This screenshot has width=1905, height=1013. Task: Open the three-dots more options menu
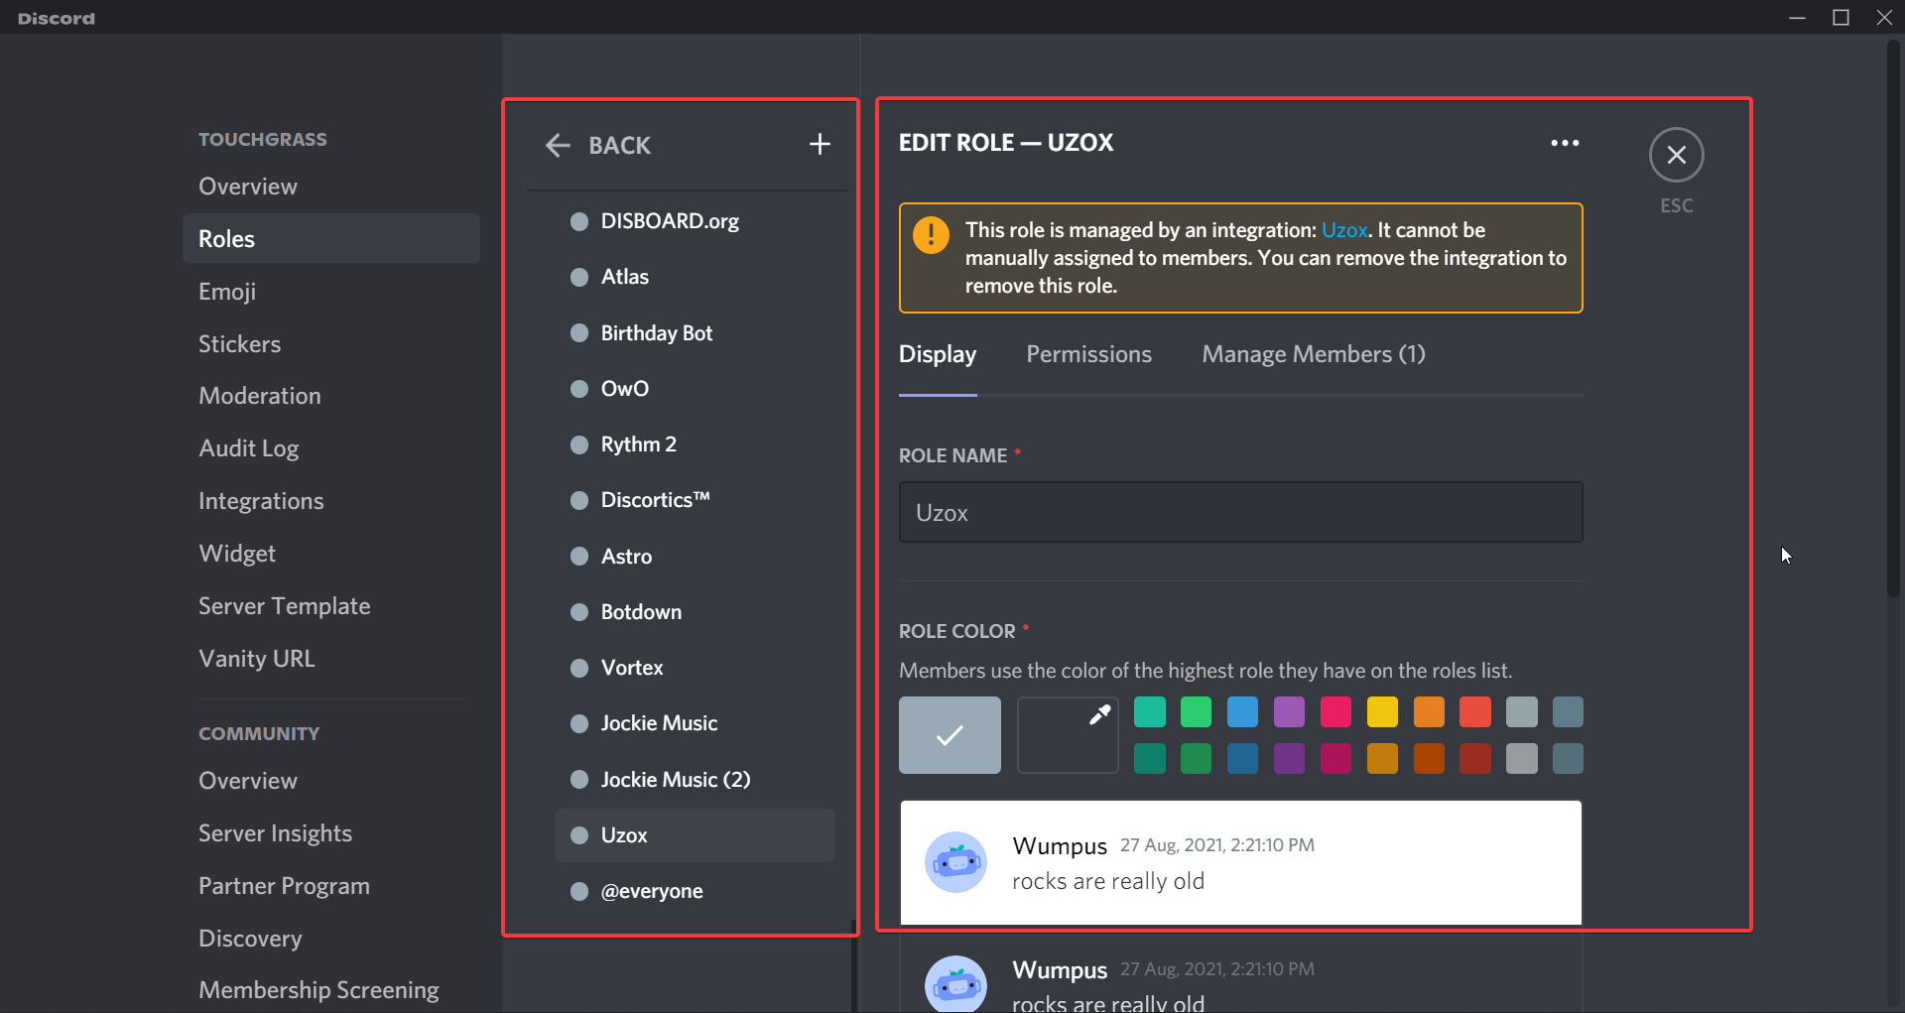click(x=1565, y=143)
